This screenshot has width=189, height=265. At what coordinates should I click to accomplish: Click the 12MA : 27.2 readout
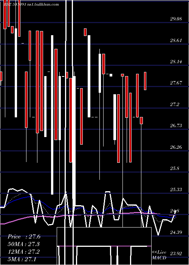[24, 252]
